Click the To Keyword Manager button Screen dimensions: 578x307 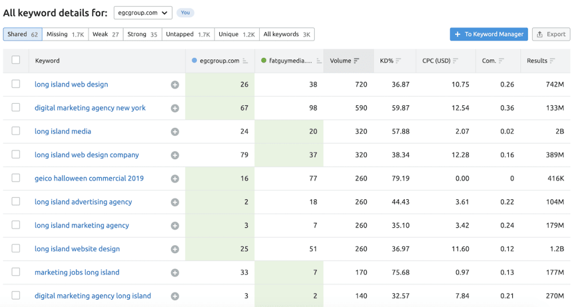click(489, 34)
